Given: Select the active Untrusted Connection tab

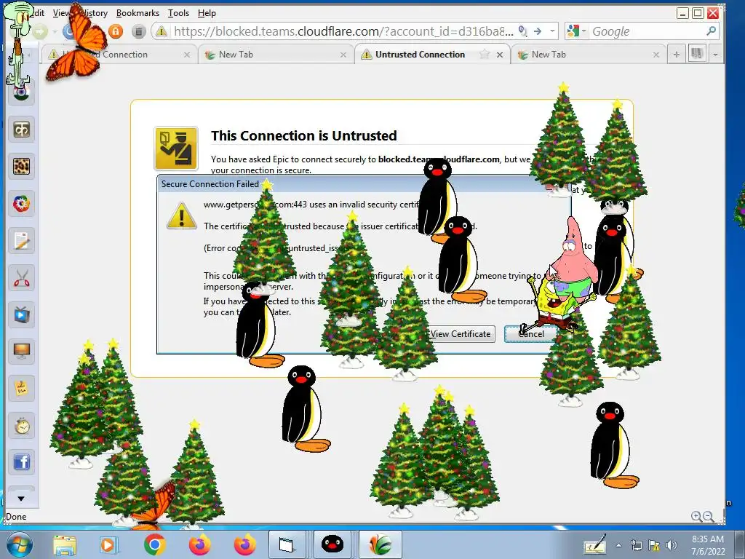Looking at the screenshot, I should pyautogui.click(x=432, y=55).
